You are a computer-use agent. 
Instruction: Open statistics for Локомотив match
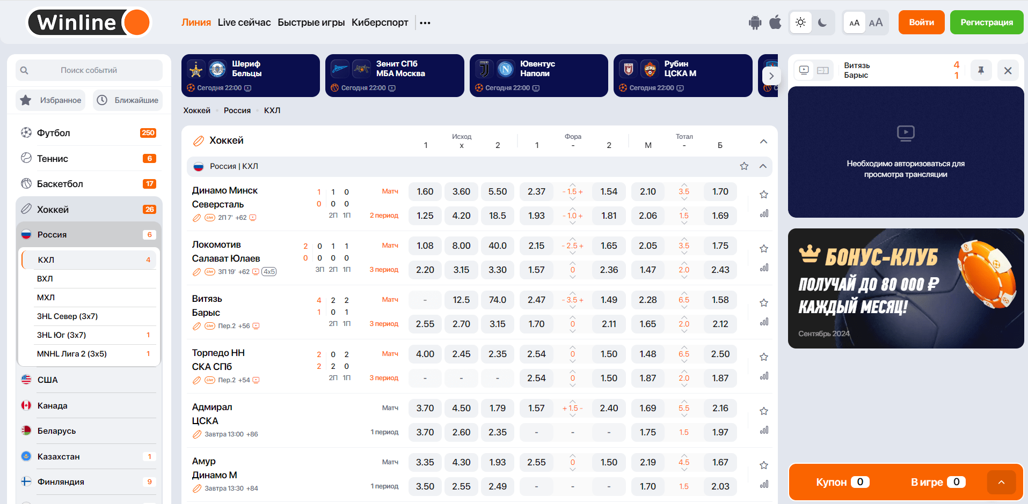pyautogui.click(x=764, y=268)
